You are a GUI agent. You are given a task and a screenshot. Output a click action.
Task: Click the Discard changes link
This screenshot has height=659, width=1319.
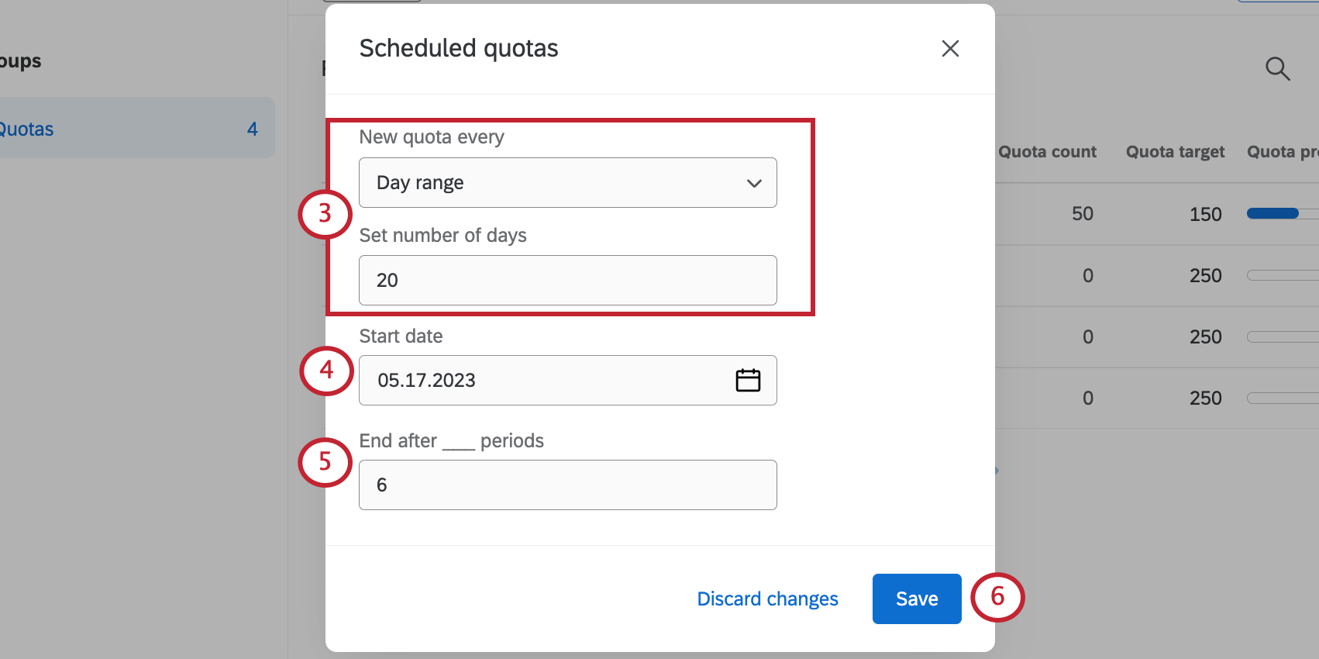[x=767, y=599]
